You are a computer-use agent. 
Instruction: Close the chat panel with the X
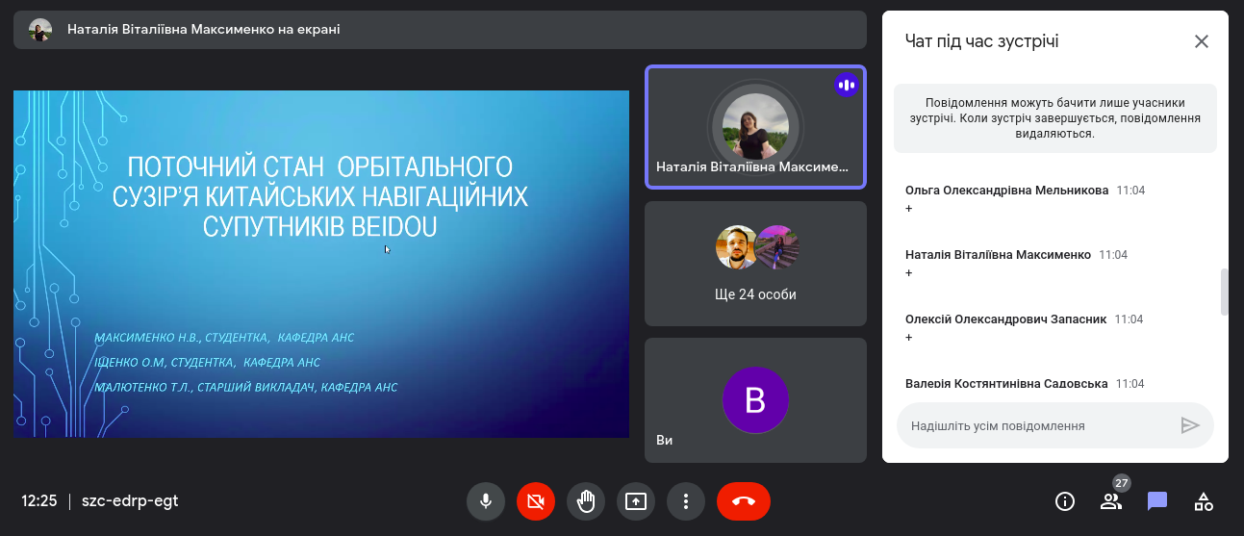(x=1202, y=41)
